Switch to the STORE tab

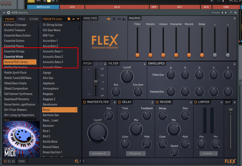[x=34, y=19]
